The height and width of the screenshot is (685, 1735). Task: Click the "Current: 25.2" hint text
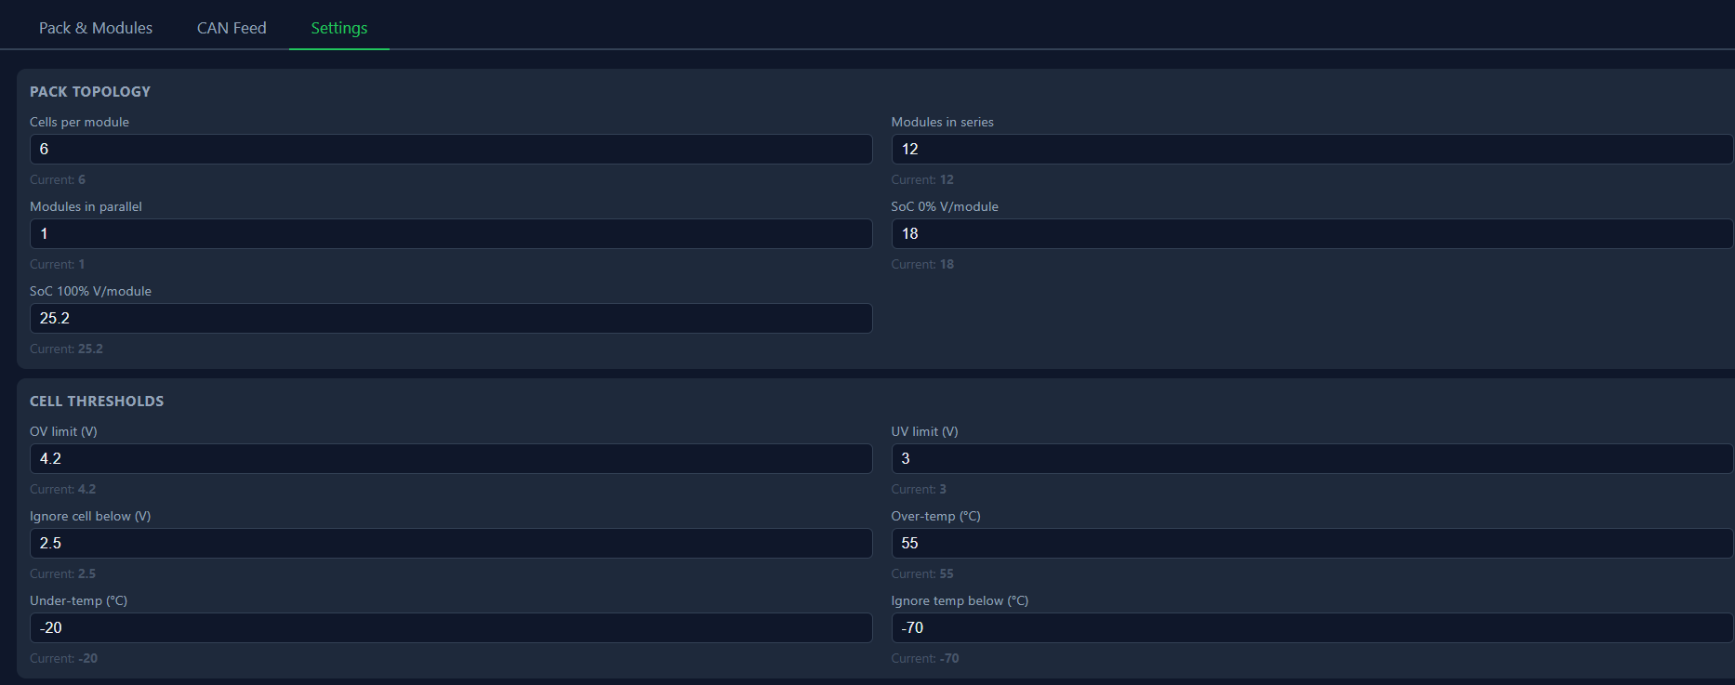click(x=66, y=349)
